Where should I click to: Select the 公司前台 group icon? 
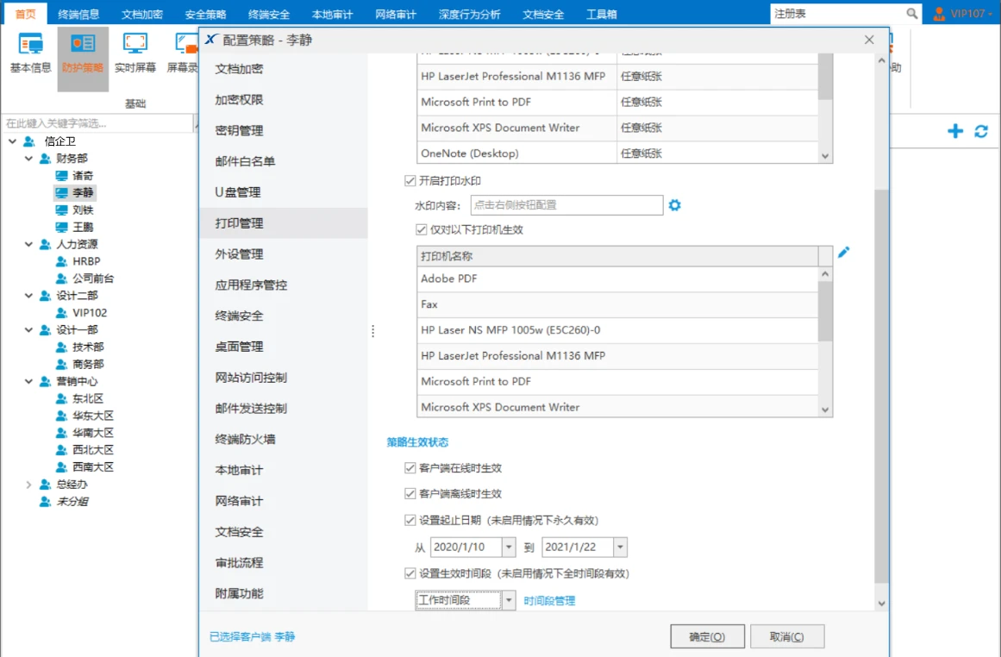point(61,278)
